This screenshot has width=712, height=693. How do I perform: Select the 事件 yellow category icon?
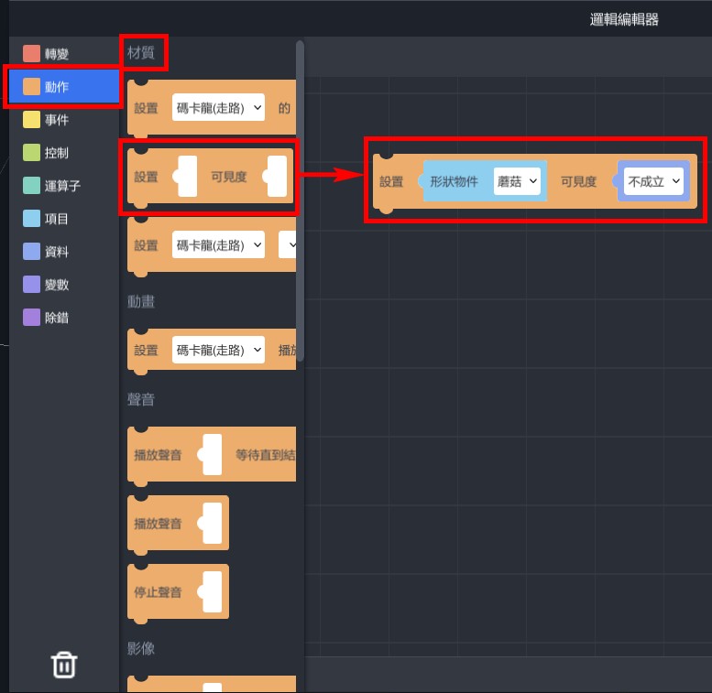pos(32,120)
